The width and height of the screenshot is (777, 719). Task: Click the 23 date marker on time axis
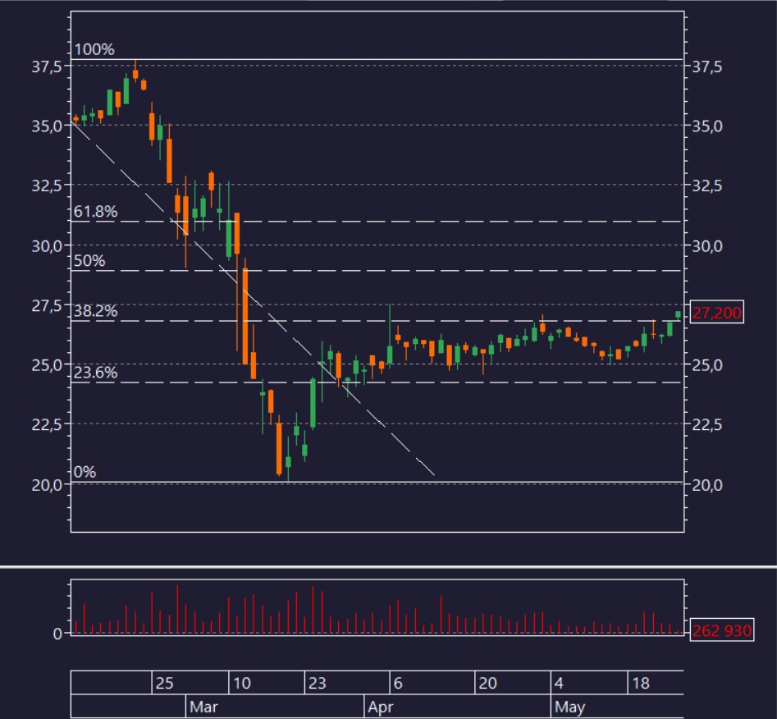click(x=318, y=684)
